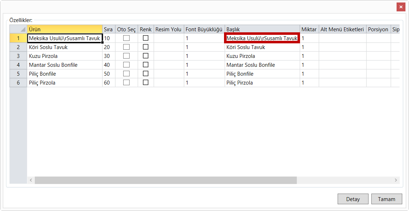
Task: Select the Font Büyüklüğü column header
Action: coord(204,29)
